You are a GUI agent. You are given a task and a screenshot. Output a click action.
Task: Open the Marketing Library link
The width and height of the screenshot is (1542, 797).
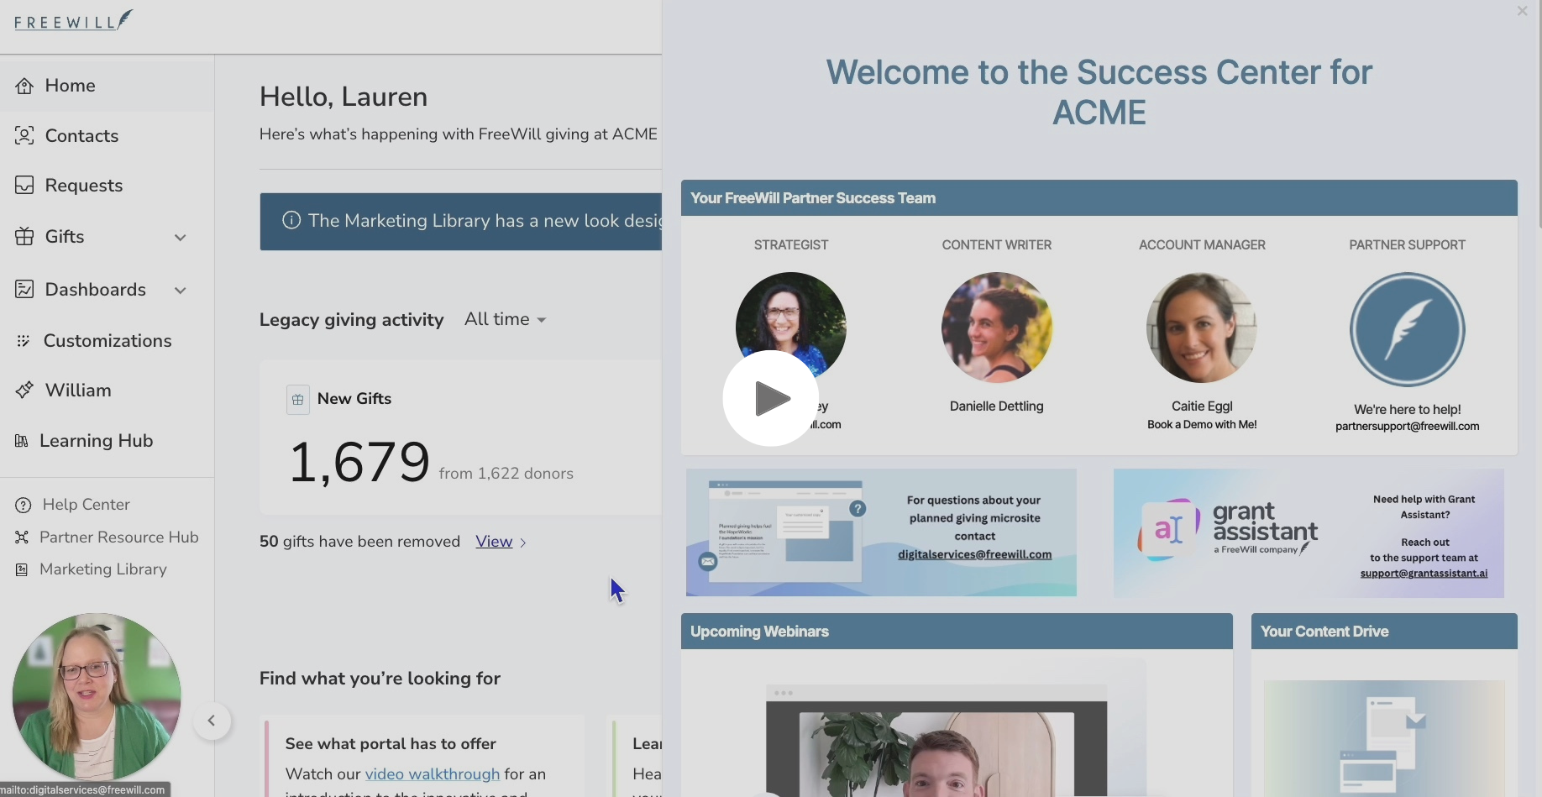pyautogui.click(x=102, y=569)
